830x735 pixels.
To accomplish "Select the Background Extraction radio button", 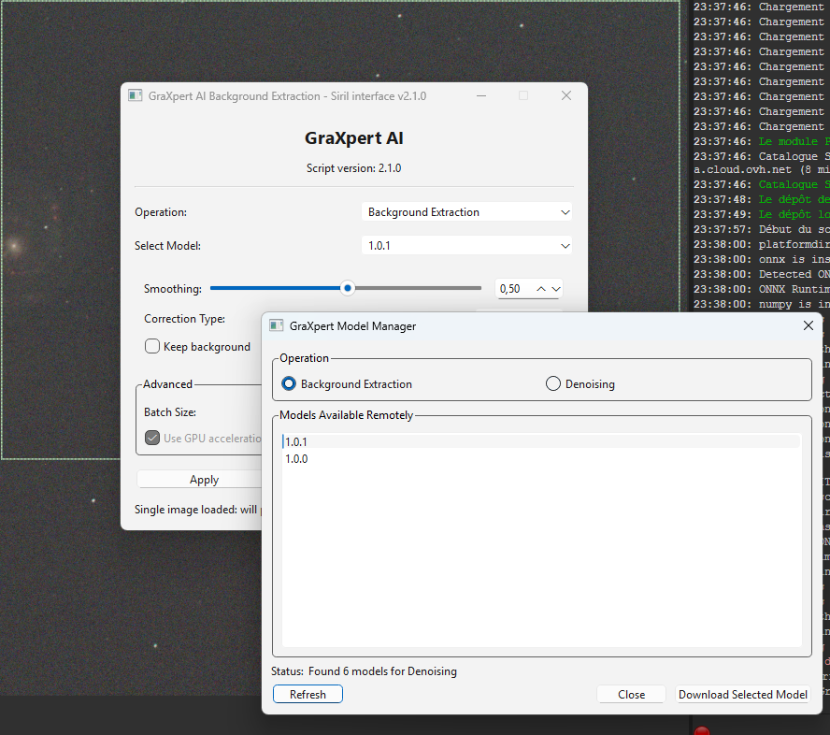I will pyautogui.click(x=289, y=383).
